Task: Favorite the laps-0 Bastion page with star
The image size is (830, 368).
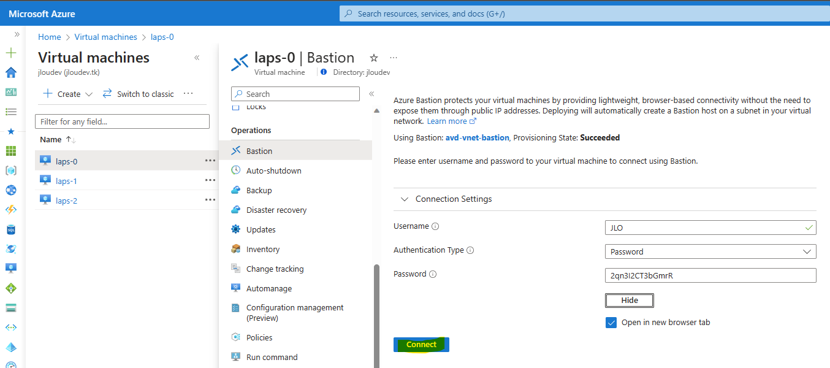Action: click(374, 58)
